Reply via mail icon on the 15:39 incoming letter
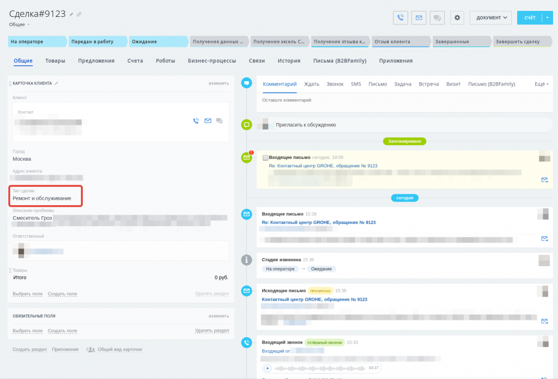This screenshot has width=558, height=379. click(544, 239)
